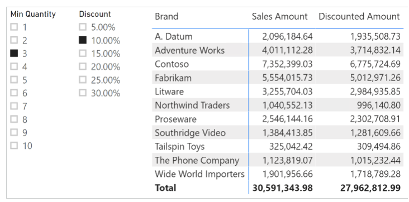This screenshot has width=409, height=202.
Task: Click the Northwind Traders row
Action: coord(278,105)
